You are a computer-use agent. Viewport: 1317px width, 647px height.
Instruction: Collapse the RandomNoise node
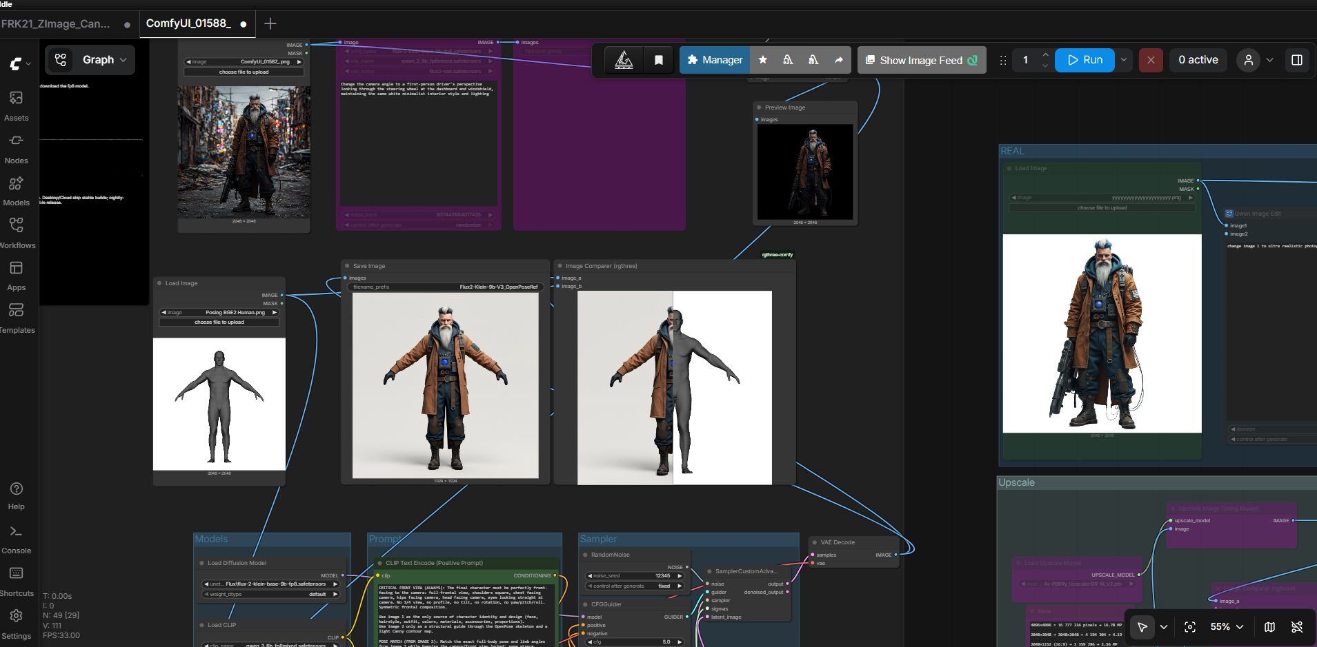coord(585,555)
